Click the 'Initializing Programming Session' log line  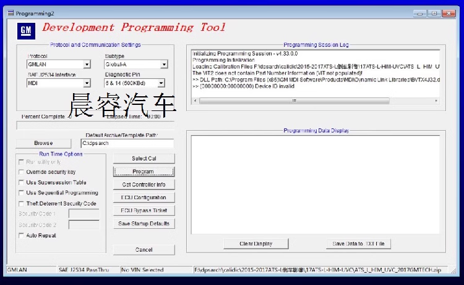click(245, 54)
